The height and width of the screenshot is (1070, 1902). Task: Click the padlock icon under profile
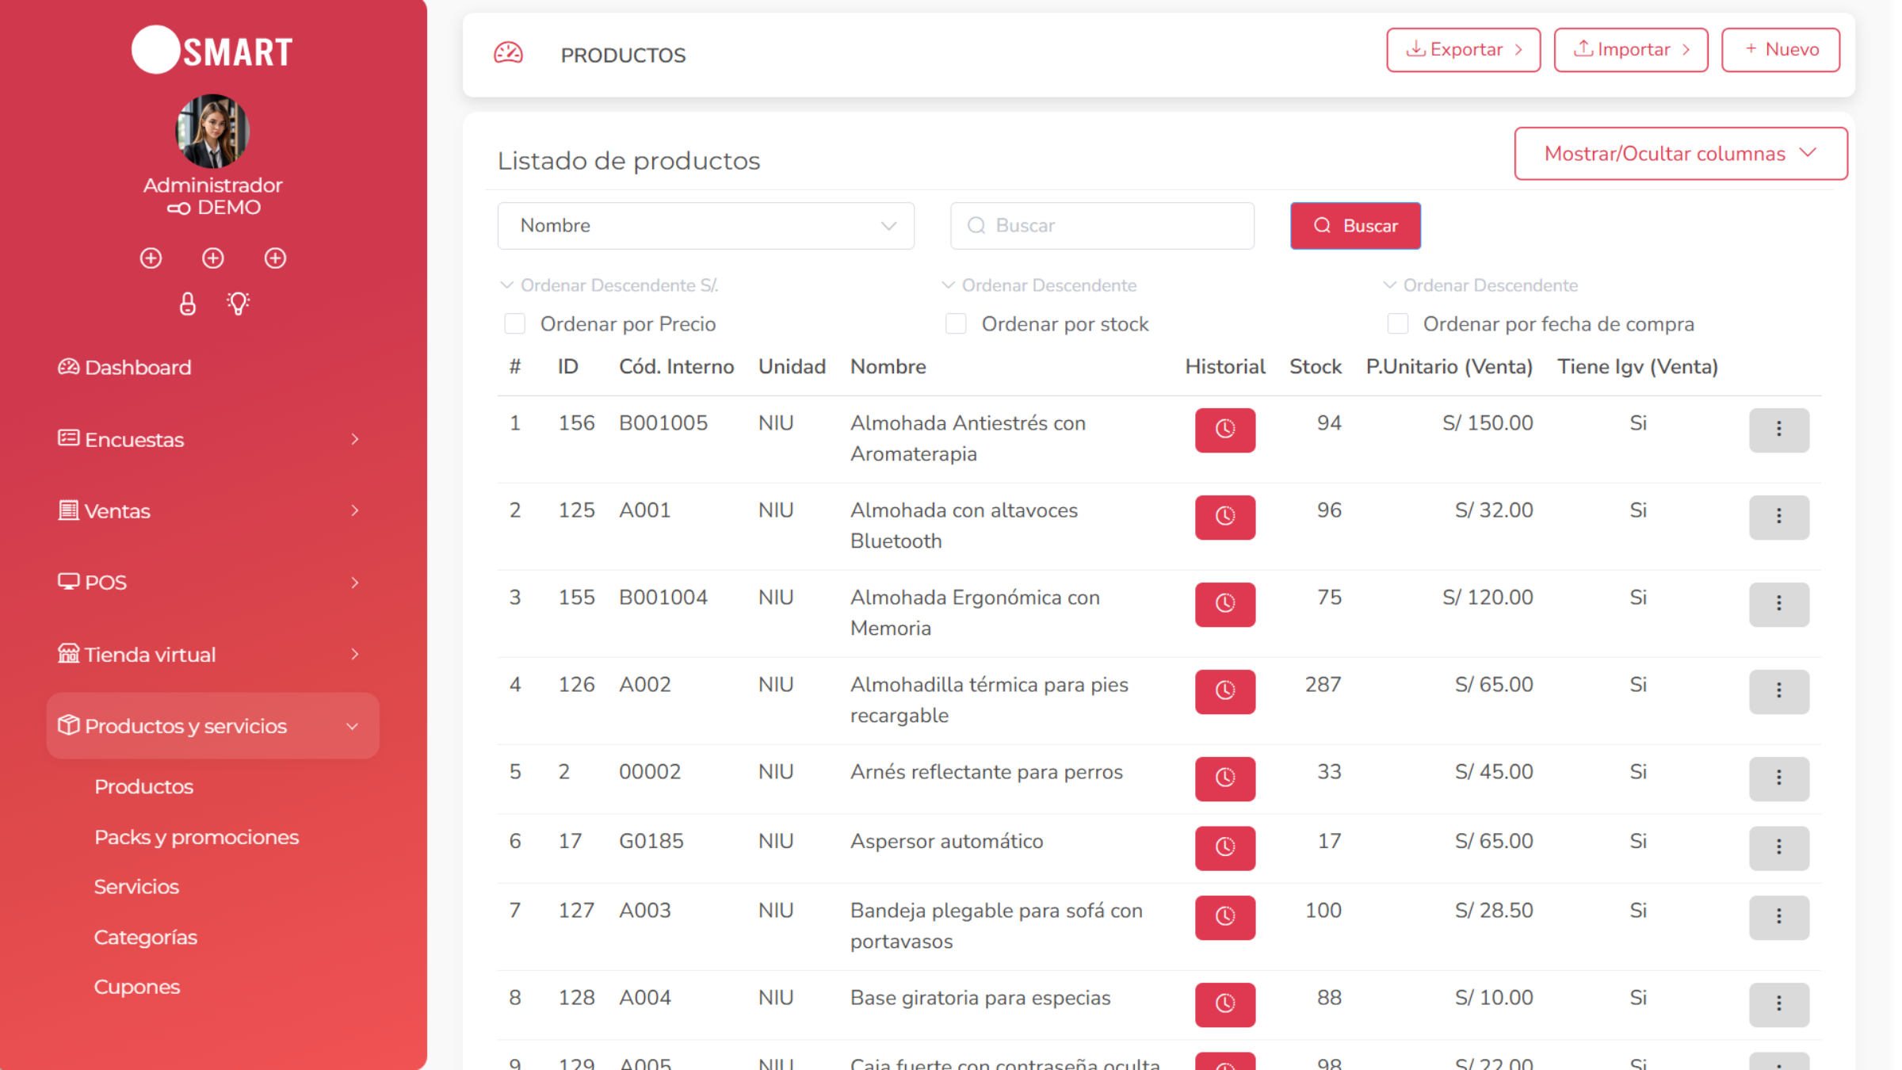[x=188, y=304]
